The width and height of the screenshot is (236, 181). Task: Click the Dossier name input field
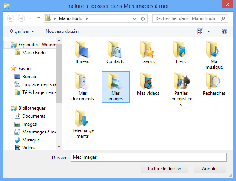coord(148,157)
